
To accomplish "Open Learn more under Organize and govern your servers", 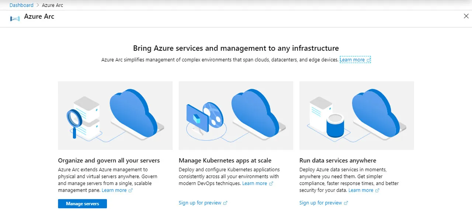I will pyautogui.click(x=114, y=190).
